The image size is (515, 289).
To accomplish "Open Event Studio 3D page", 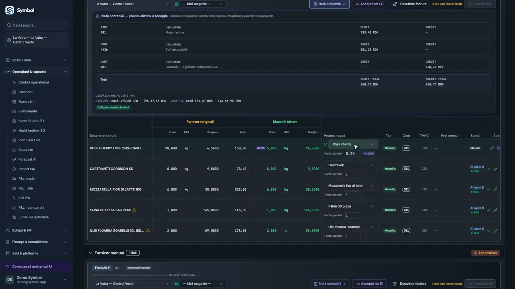I will (31, 121).
